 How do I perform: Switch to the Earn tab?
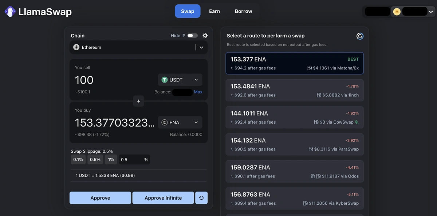pyautogui.click(x=214, y=11)
